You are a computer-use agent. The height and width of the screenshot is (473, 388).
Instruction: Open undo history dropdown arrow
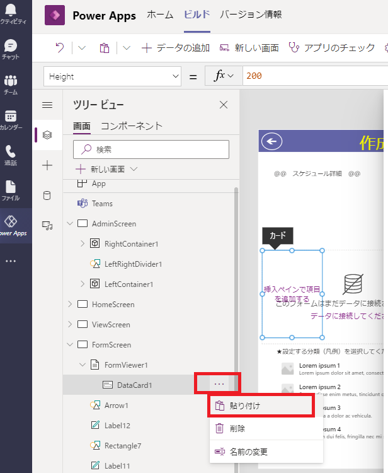82,48
